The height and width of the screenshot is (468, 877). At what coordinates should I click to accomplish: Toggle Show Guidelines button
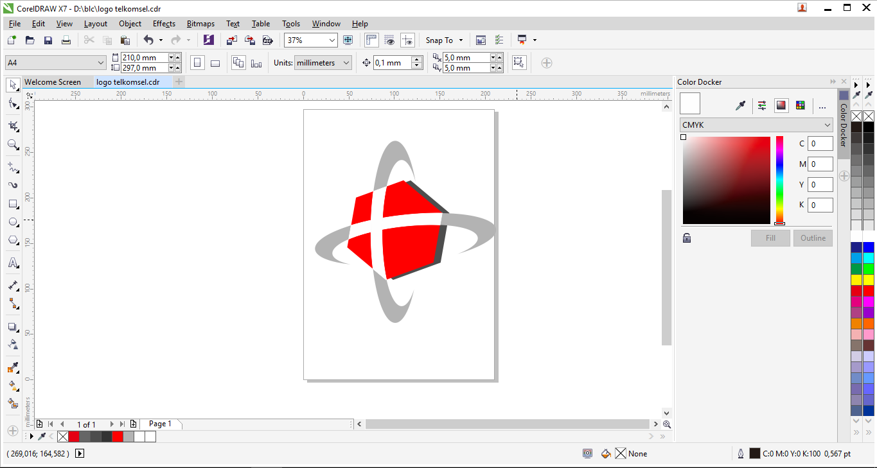[x=407, y=40]
